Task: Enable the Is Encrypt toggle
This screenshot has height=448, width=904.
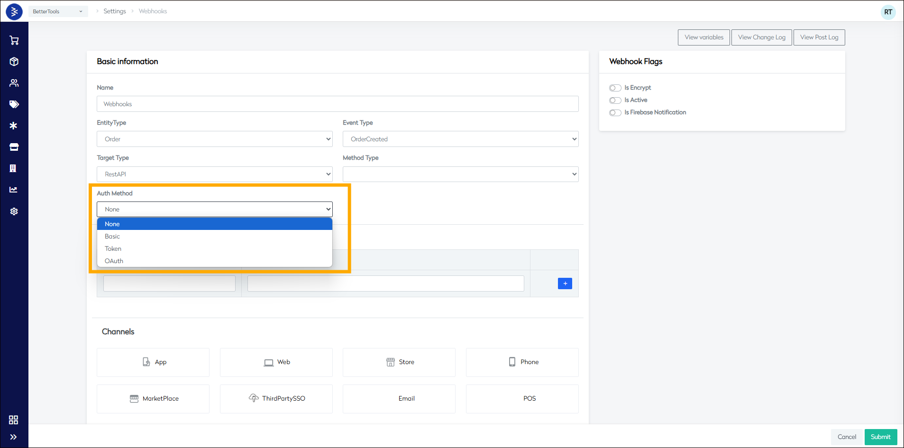Action: coord(615,88)
